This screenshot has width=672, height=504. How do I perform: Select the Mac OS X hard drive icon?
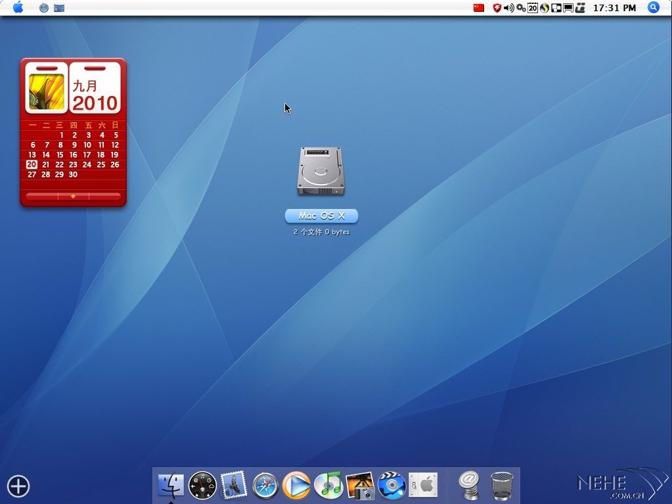tap(321, 172)
